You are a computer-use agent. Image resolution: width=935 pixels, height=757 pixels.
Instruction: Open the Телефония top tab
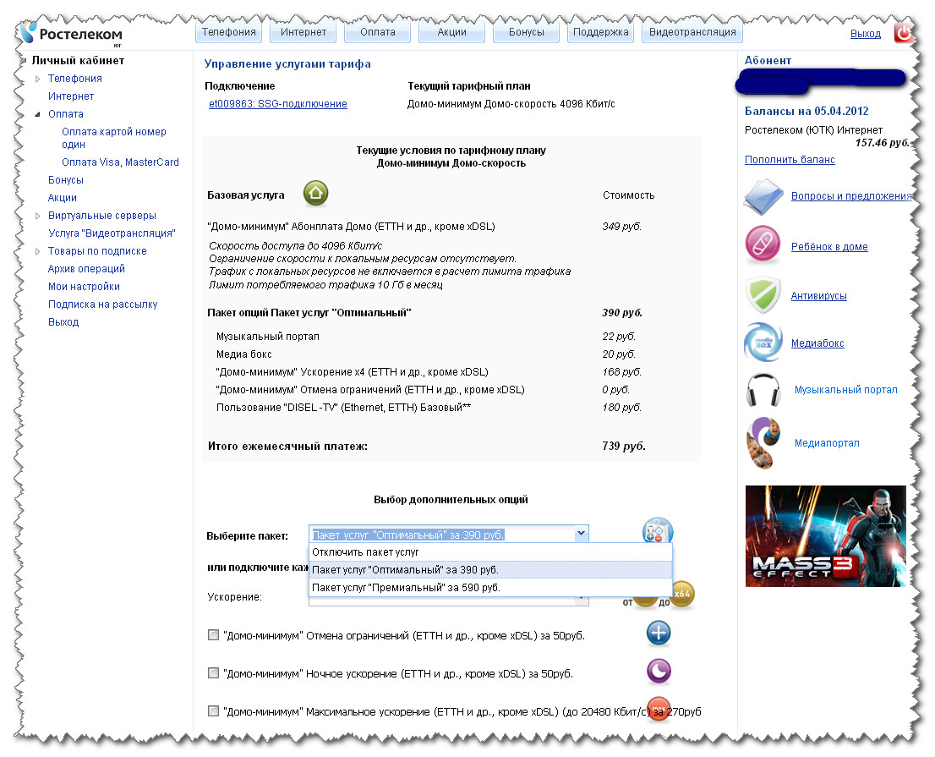[x=229, y=32]
